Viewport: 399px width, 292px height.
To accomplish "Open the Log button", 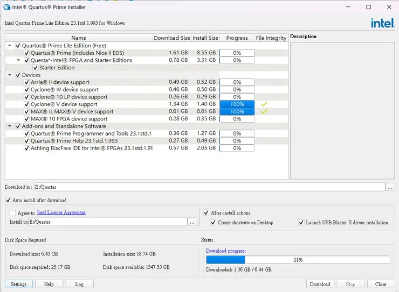I will pyautogui.click(x=80, y=284).
